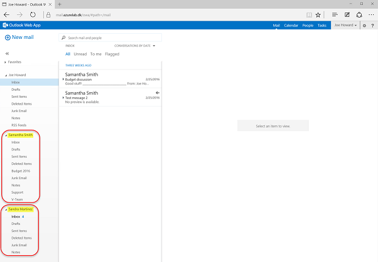The height and width of the screenshot is (262, 378).
Task: Switch to the Mail module
Action: click(276, 25)
